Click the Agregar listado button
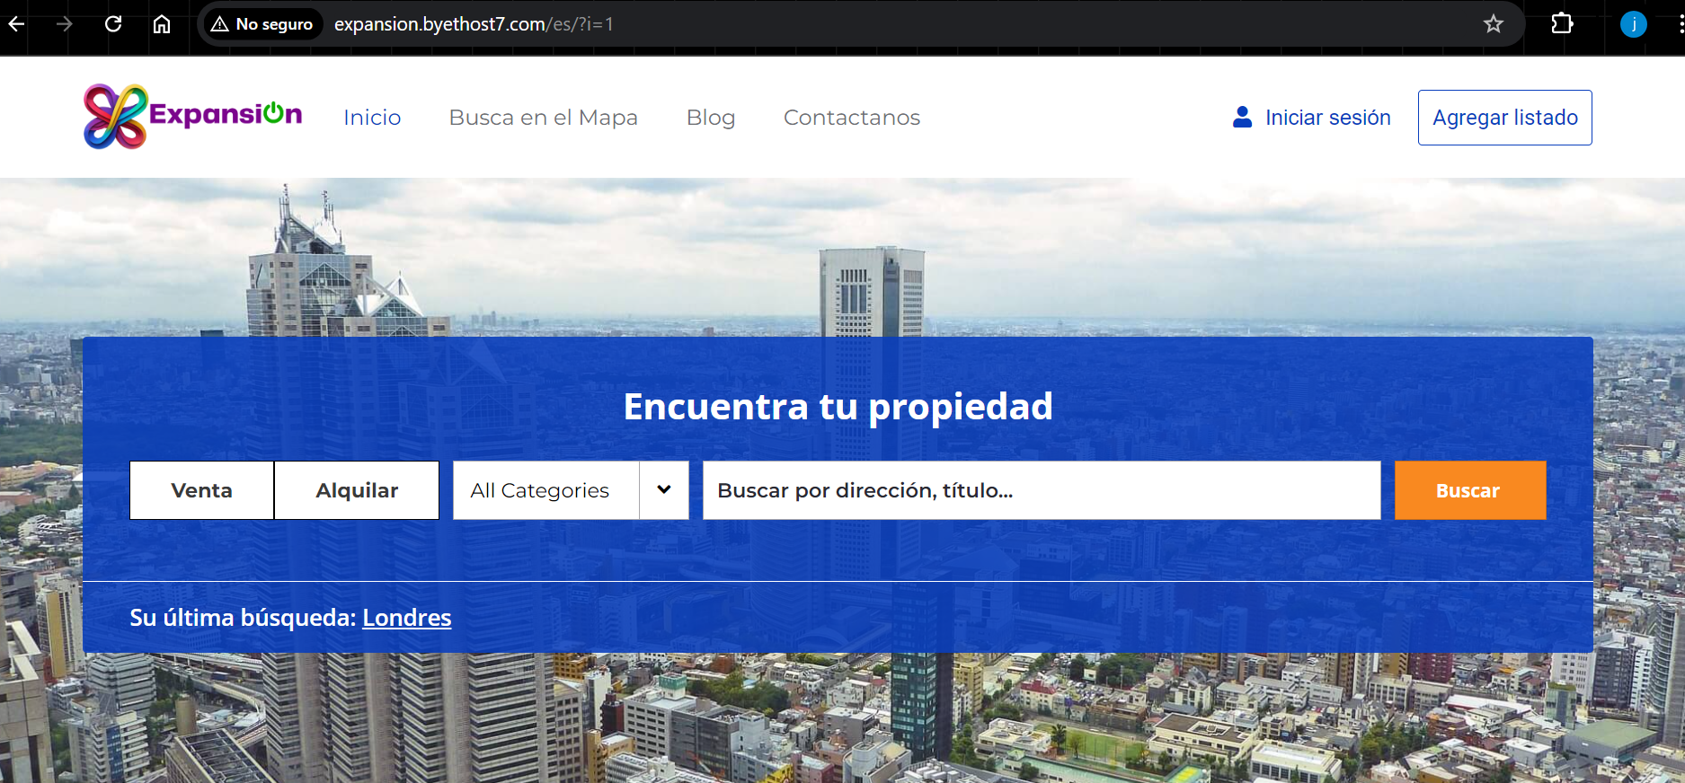 tap(1505, 118)
